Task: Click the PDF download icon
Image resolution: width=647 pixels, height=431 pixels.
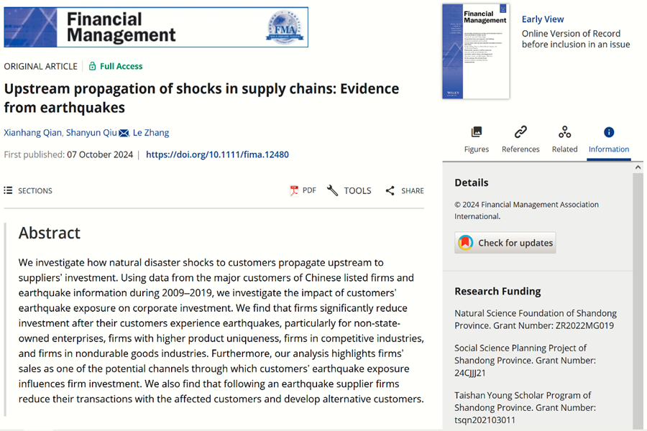Action: pyautogui.click(x=294, y=190)
